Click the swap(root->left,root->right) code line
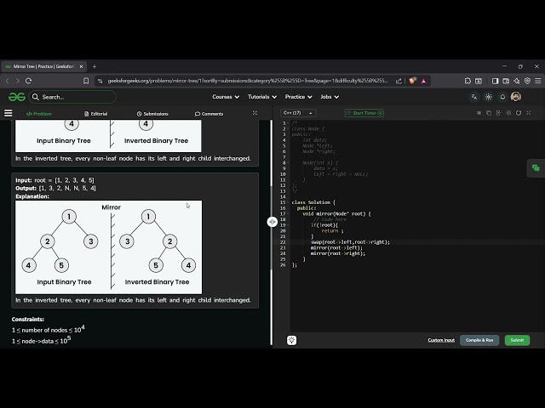This screenshot has width=545, height=408. 350,242
